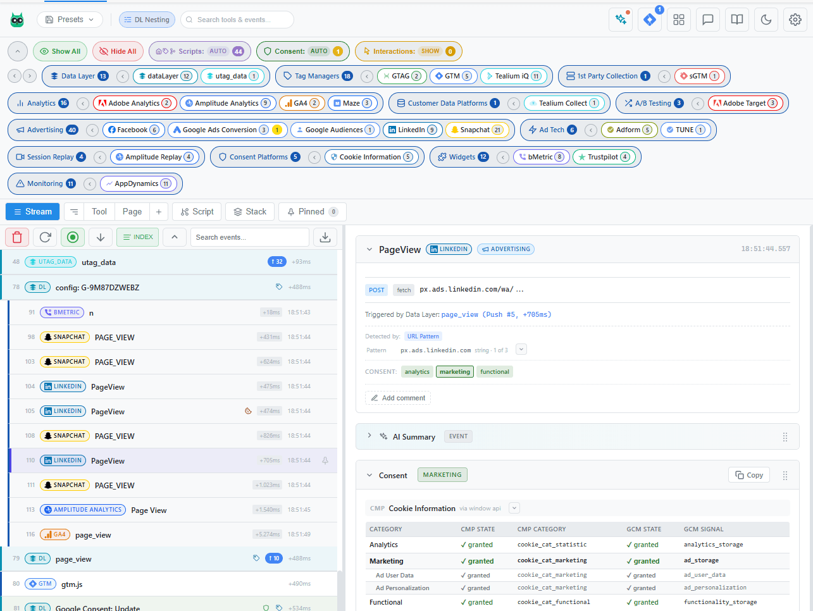Viewport: 813px width, 611px height.
Task: Click the Adobe Analytics filter chip
Action: pos(135,103)
